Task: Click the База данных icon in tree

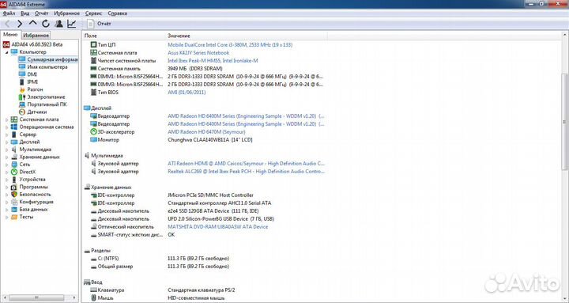Action: 13,210
